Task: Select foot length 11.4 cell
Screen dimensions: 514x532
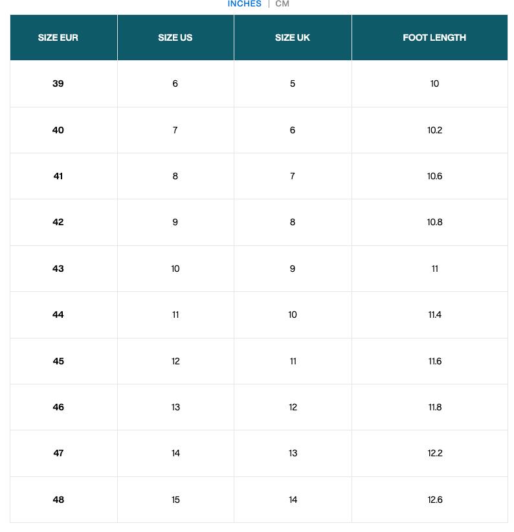Action: [434, 315]
